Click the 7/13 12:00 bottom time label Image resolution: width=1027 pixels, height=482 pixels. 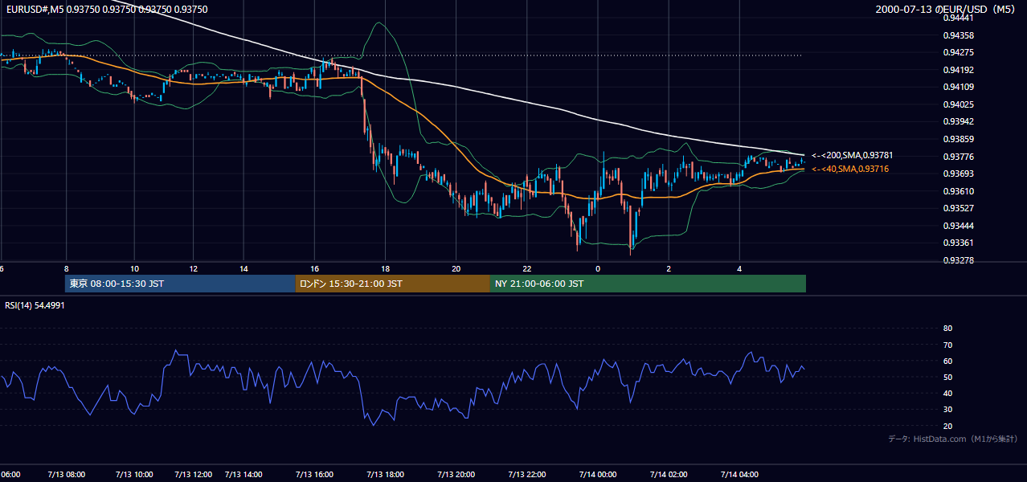coord(194,474)
